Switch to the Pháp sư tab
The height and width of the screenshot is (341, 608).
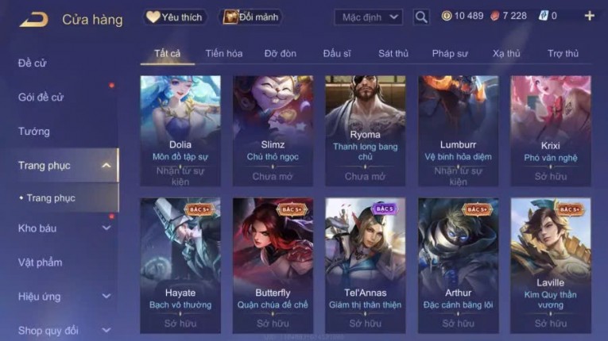pyautogui.click(x=450, y=53)
